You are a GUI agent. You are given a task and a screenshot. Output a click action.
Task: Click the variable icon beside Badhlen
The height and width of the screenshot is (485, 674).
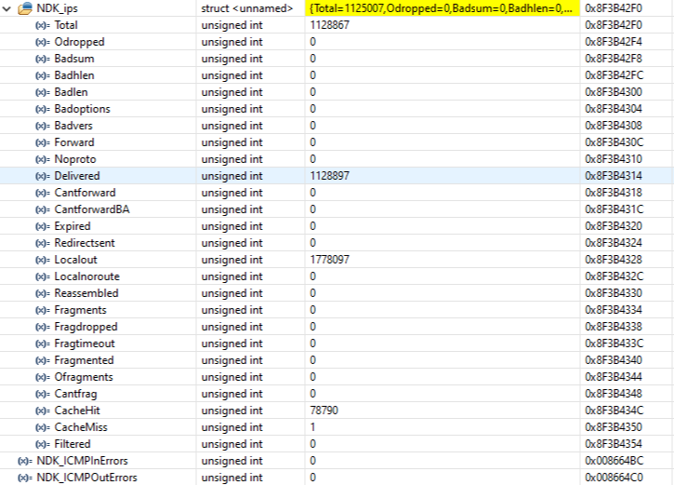point(43,75)
